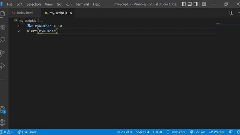Click the minimap code overview

[x=228, y=24]
